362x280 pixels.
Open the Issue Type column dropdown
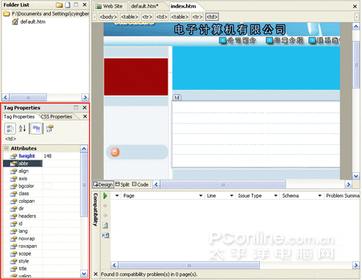tap(276, 196)
